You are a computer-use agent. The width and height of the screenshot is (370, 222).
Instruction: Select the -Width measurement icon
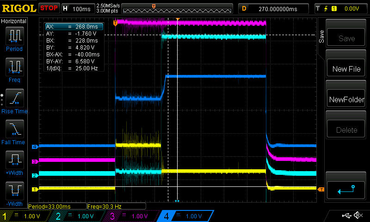[14, 191]
